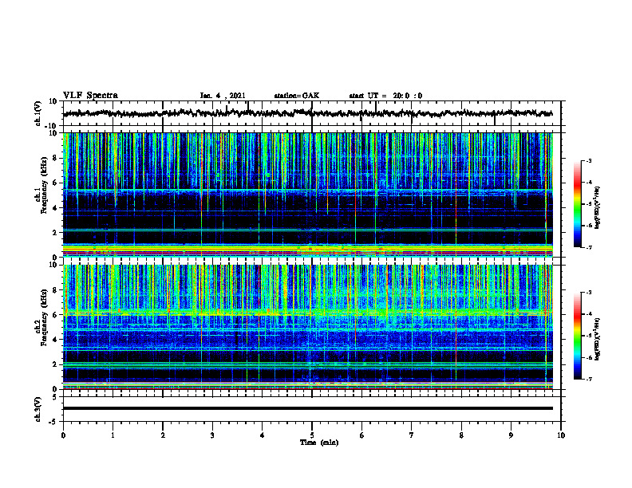Click the "-3" label on ch.2 colorbar
The height and width of the screenshot is (488, 632).
(589, 293)
